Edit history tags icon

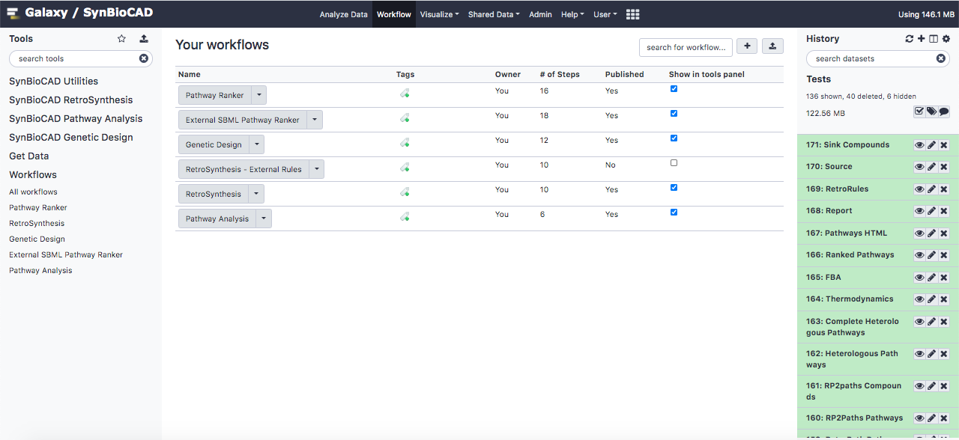tap(931, 111)
